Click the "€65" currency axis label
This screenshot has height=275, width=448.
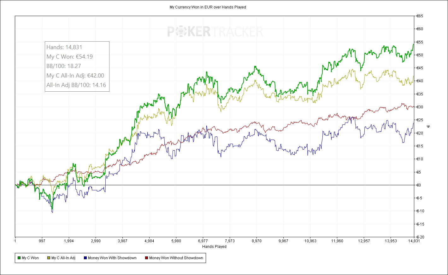(x=420, y=16)
